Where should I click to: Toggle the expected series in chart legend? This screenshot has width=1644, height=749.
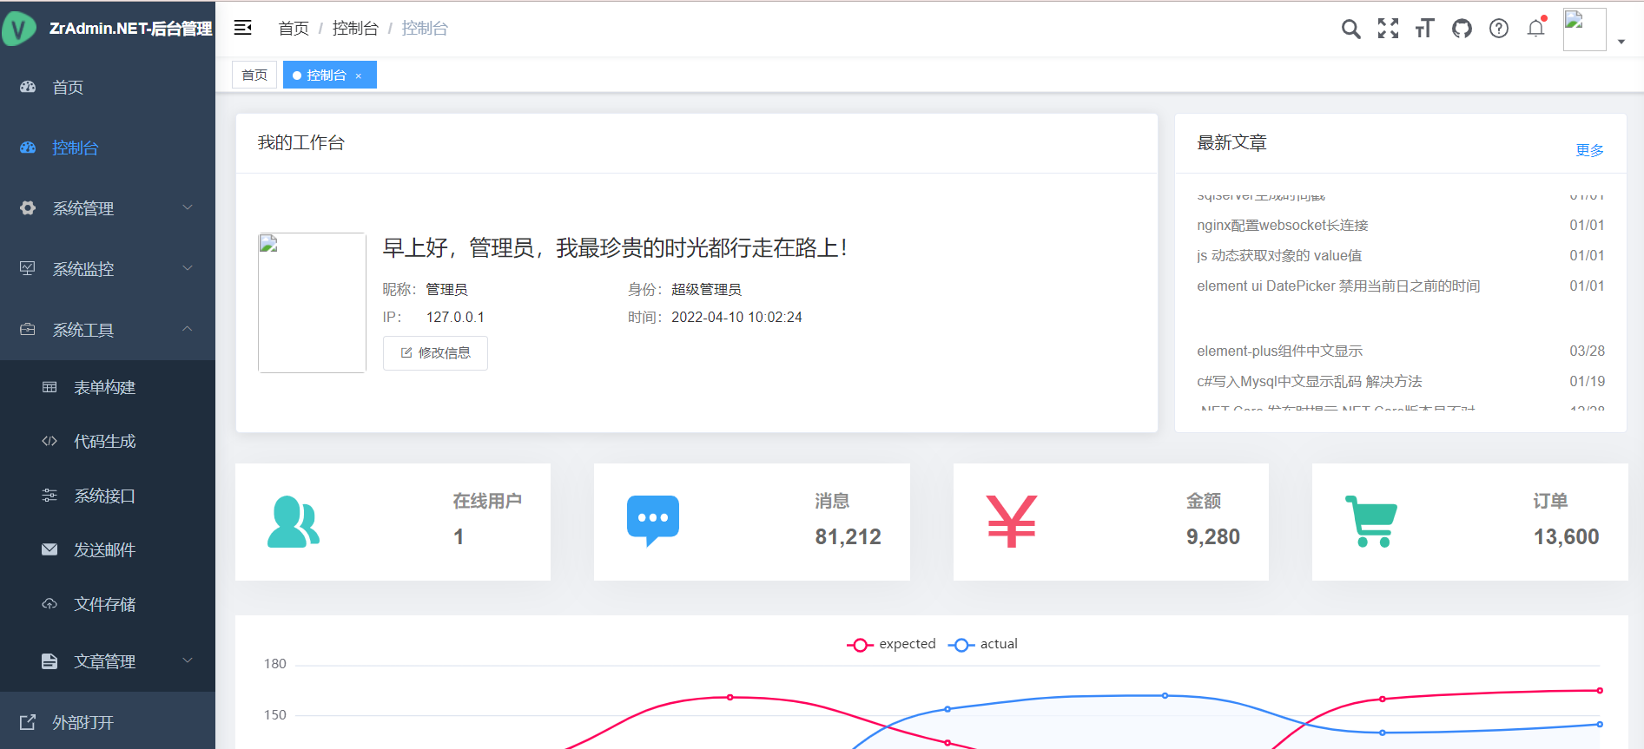click(x=892, y=644)
